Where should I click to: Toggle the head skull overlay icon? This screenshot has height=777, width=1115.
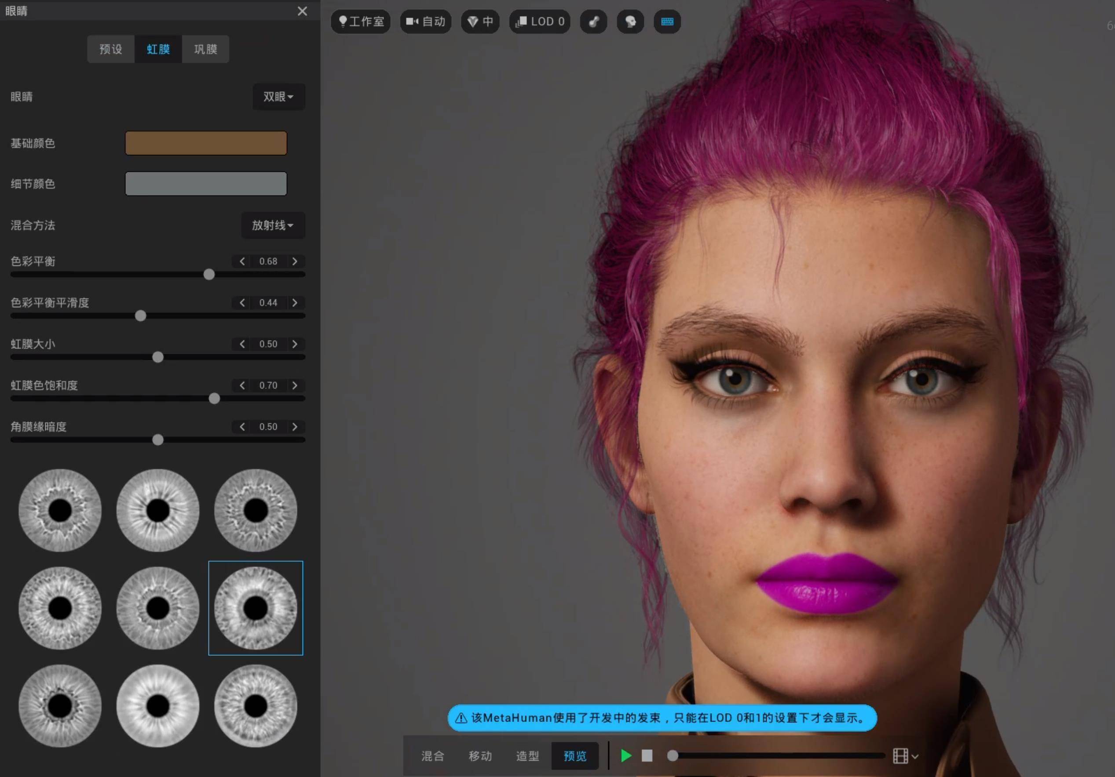[630, 22]
